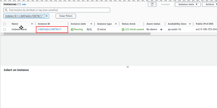
Task: Open the Info link beside Instances
Action: (24, 4)
